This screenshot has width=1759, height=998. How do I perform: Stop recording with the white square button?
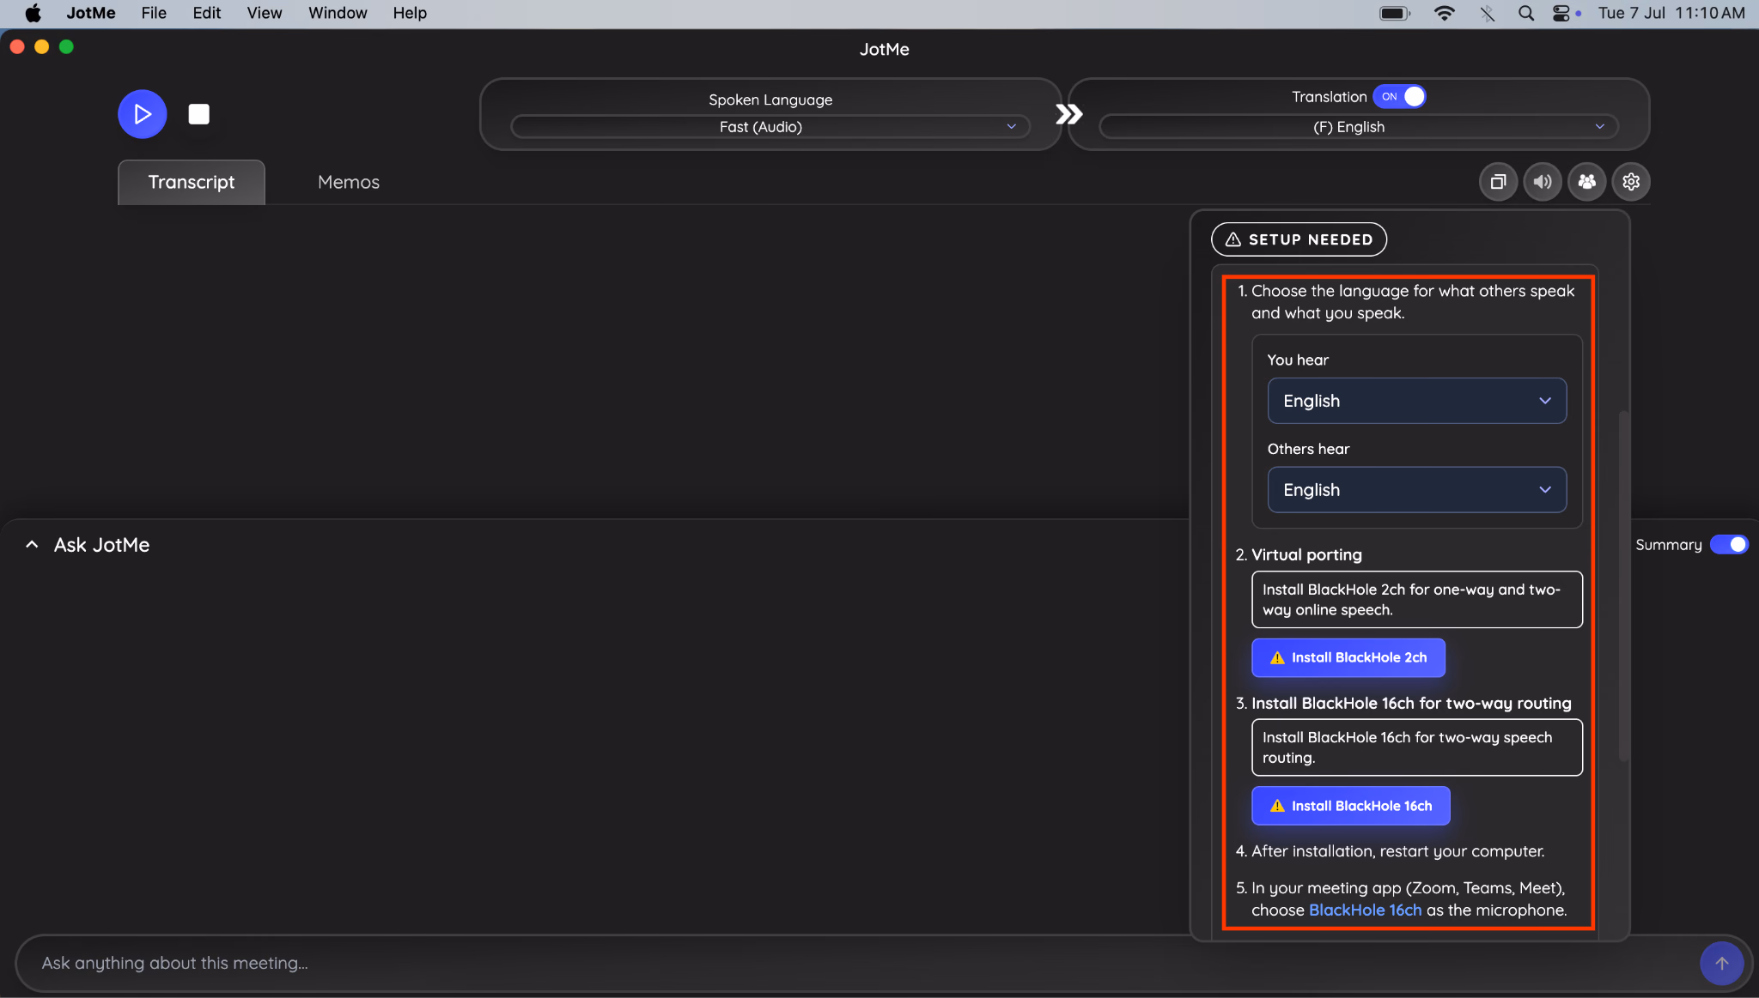tap(198, 114)
